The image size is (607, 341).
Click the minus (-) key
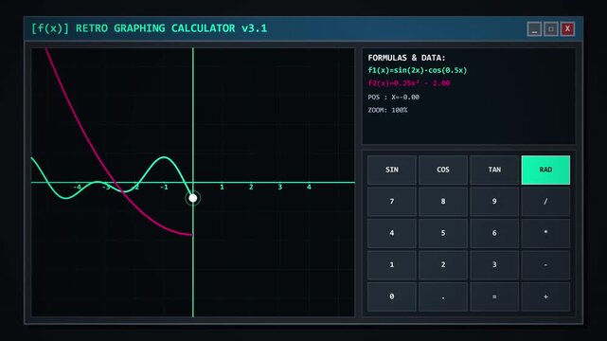pyautogui.click(x=545, y=265)
